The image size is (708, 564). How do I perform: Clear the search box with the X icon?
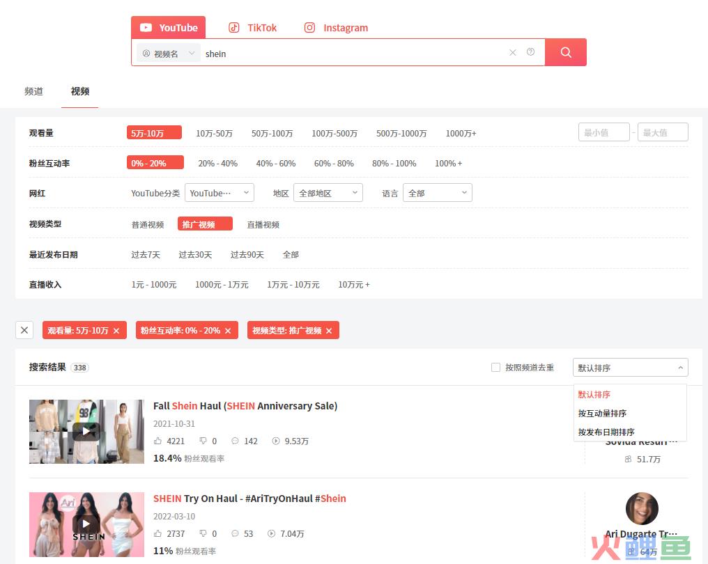[x=512, y=52]
